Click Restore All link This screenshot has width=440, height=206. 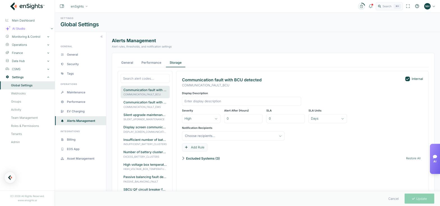tap(413, 158)
